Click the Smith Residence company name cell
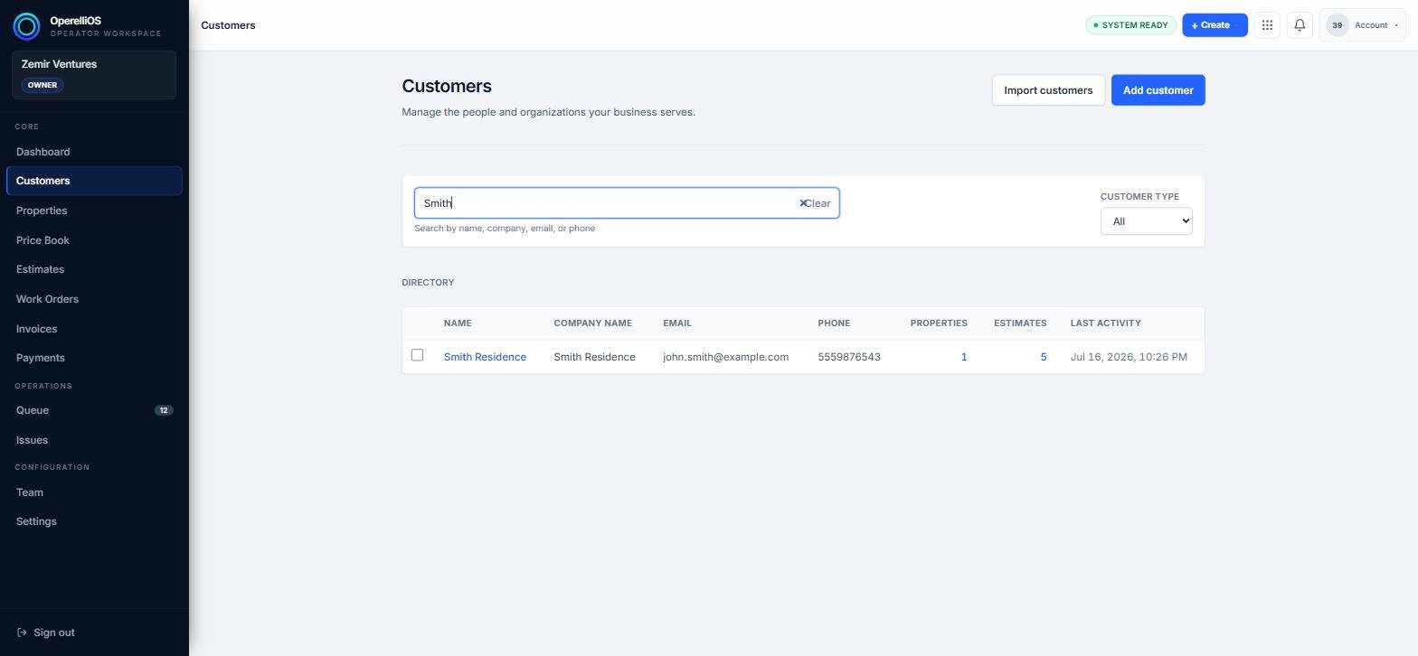 594,357
